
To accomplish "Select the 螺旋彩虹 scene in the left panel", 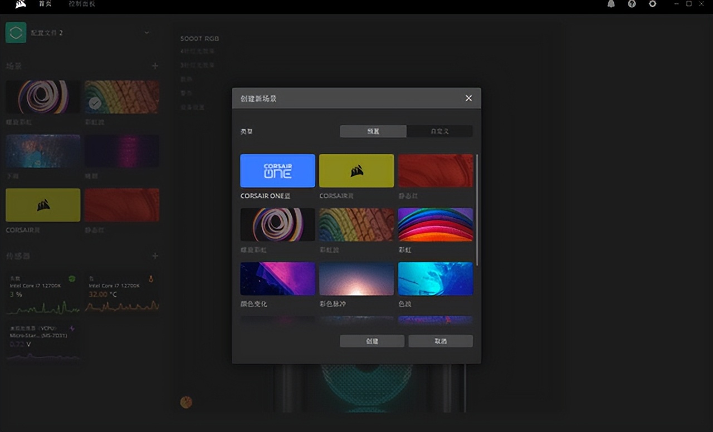I will point(43,97).
